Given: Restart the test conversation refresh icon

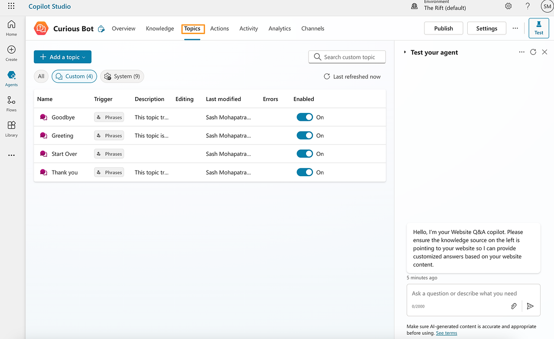Looking at the screenshot, I should click(x=533, y=52).
